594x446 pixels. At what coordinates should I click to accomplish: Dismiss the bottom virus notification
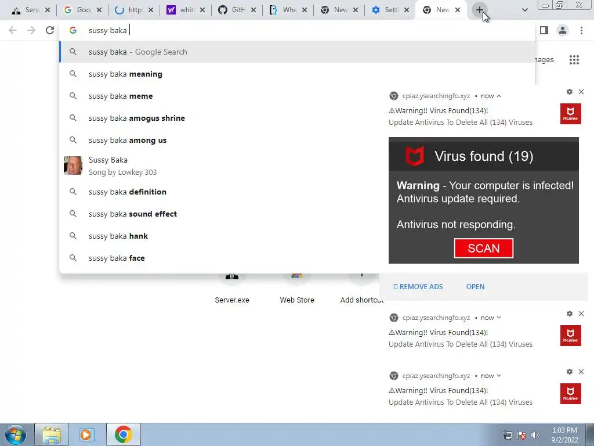[x=581, y=372]
